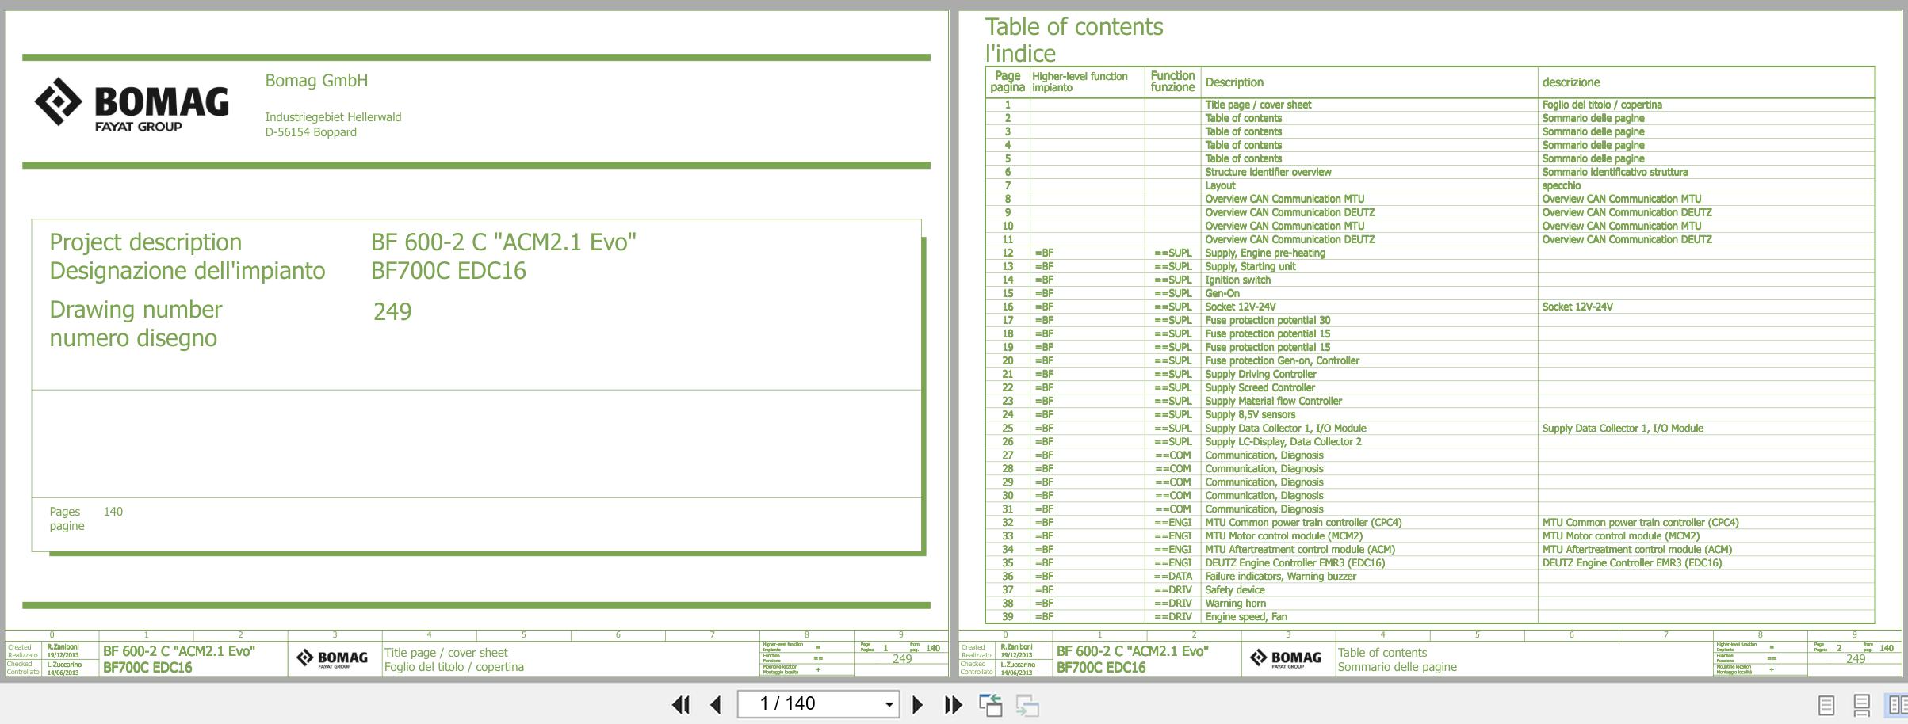Go to the previous page
Image resolution: width=1908 pixels, height=724 pixels.
[x=716, y=704]
